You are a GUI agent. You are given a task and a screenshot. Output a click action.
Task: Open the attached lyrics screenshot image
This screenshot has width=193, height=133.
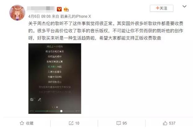pyautogui.click(x=55, y=78)
